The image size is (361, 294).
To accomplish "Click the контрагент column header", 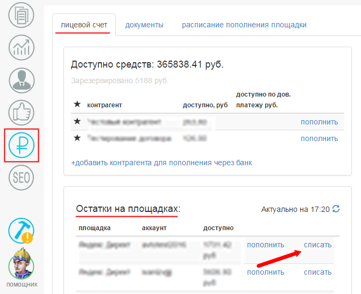I will click(104, 105).
